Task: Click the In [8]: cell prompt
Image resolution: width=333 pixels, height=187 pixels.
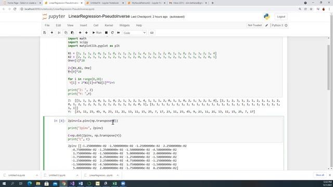Action: click(59, 121)
